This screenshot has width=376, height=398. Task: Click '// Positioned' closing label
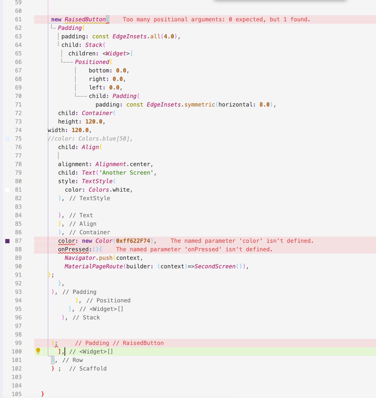(108, 300)
